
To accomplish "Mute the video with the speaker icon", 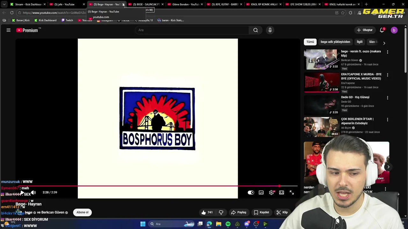I will (x=33, y=192).
